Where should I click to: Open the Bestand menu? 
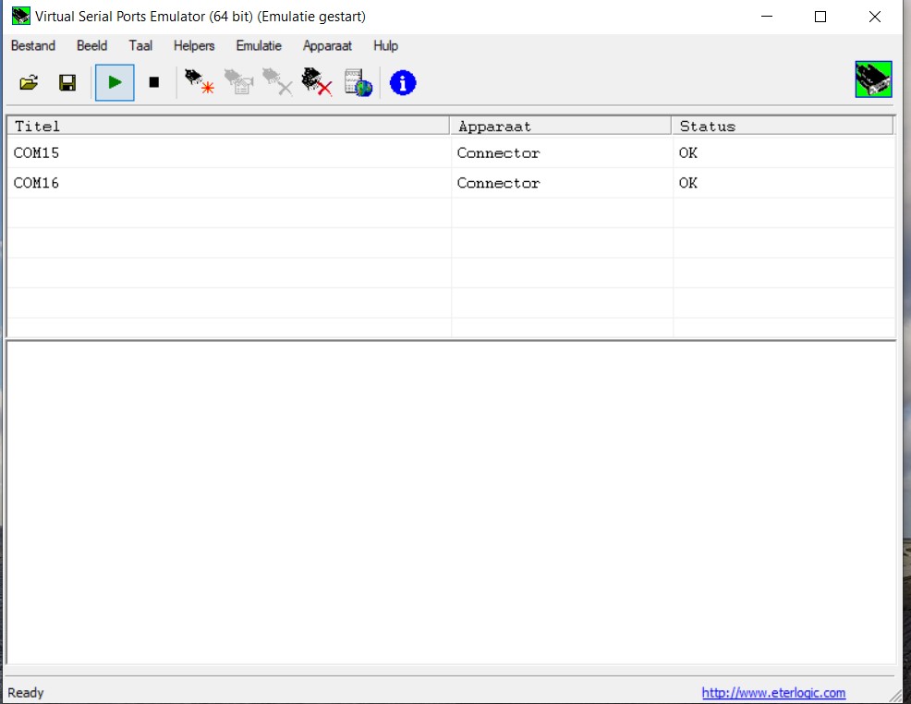coord(33,45)
